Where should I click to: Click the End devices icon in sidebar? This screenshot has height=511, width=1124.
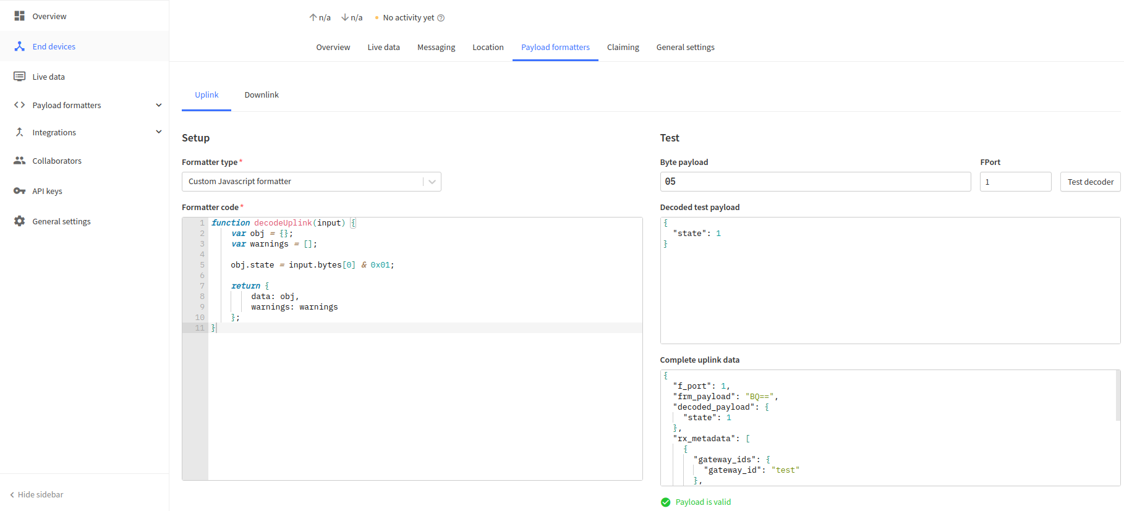pyautogui.click(x=20, y=46)
